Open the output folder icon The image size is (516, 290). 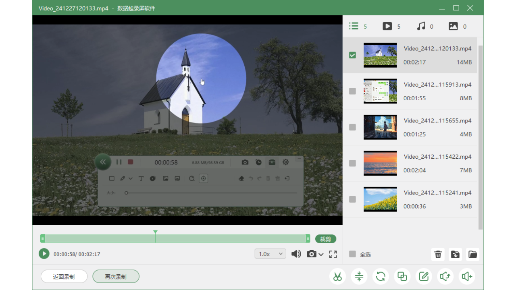(x=472, y=255)
